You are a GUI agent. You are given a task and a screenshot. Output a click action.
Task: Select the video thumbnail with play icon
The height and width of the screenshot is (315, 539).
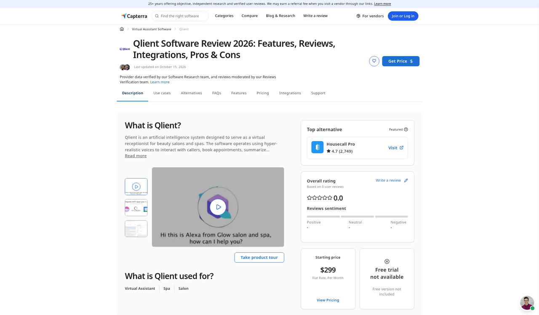(x=136, y=187)
